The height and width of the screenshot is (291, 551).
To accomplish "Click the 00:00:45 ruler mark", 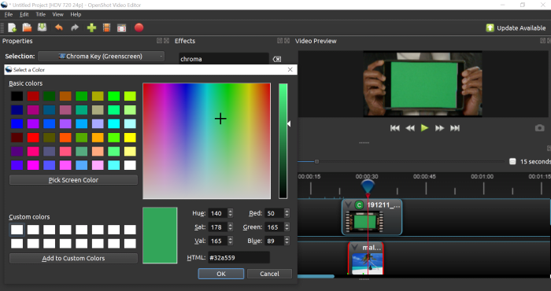I will [x=424, y=176].
